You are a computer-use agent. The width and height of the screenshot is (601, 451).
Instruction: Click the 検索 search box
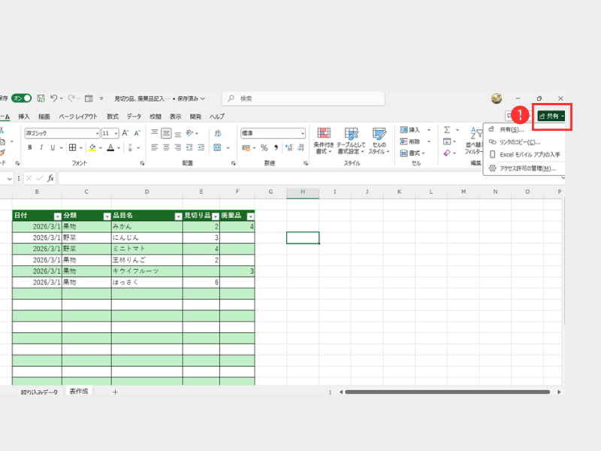[303, 98]
